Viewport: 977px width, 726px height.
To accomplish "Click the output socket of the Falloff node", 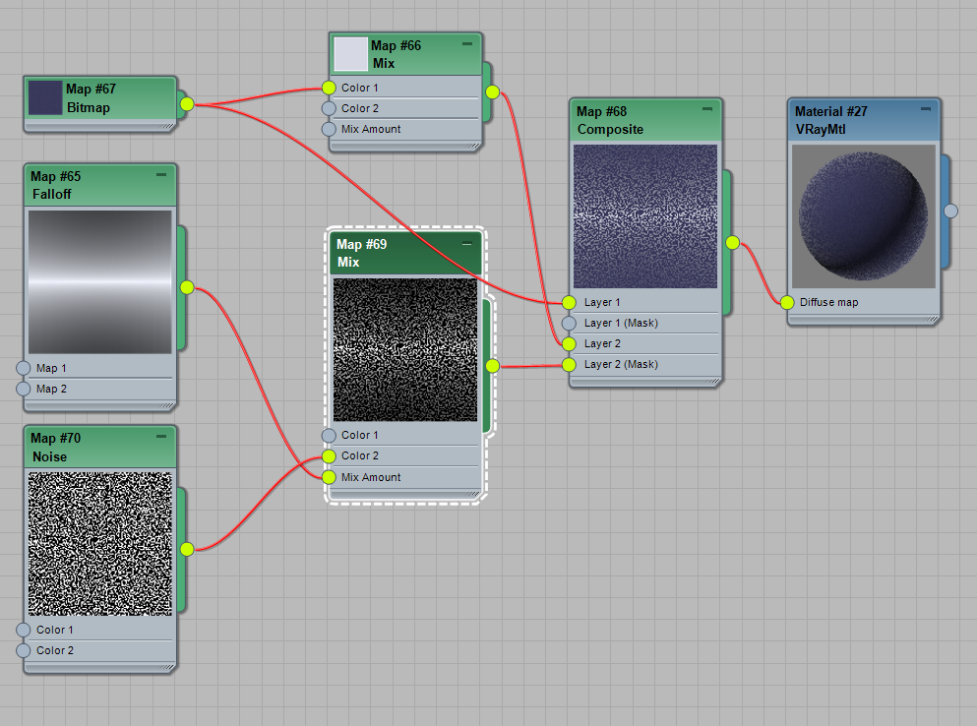I will pos(186,287).
